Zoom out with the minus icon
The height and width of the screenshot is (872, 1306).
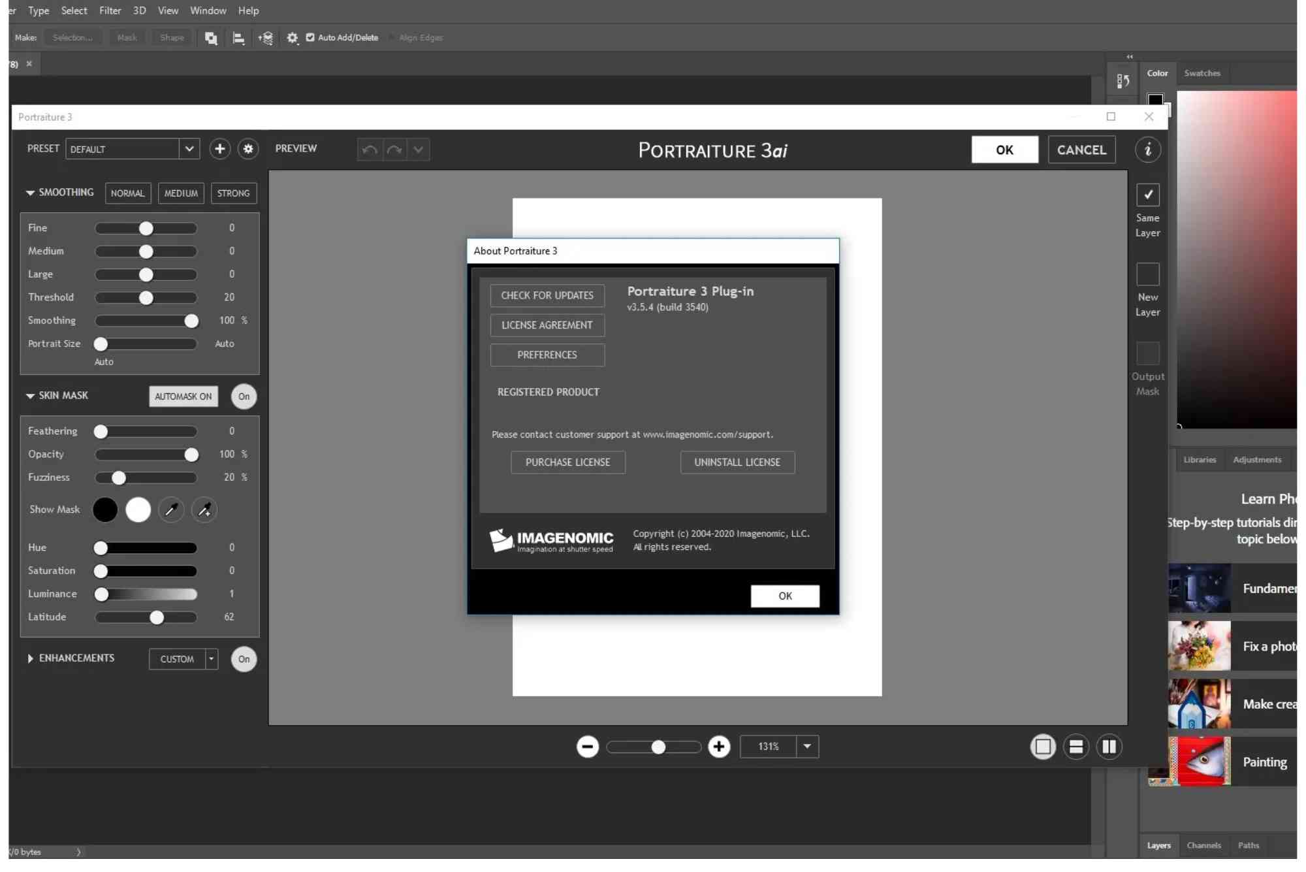[588, 747]
